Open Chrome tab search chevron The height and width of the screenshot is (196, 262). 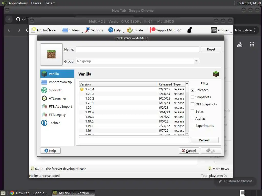click(9, 19)
